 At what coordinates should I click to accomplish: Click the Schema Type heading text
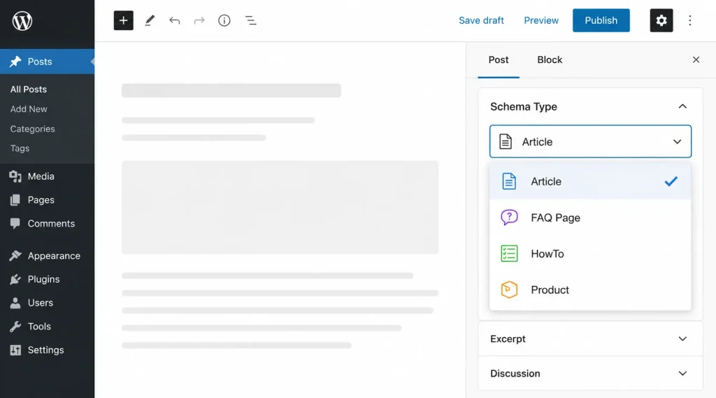click(x=523, y=106)
